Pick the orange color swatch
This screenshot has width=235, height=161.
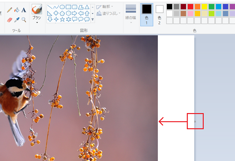197,7
